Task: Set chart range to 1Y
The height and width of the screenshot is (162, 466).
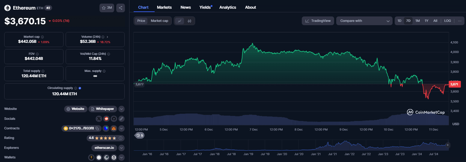Action: (426, 21)
